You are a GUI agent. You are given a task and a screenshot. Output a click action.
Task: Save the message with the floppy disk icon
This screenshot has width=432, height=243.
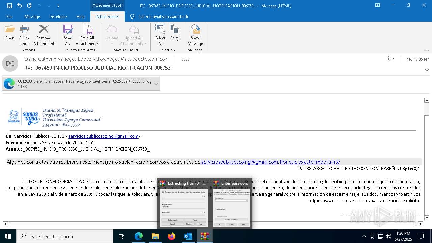pyautogui.click(x=9, y=5)
